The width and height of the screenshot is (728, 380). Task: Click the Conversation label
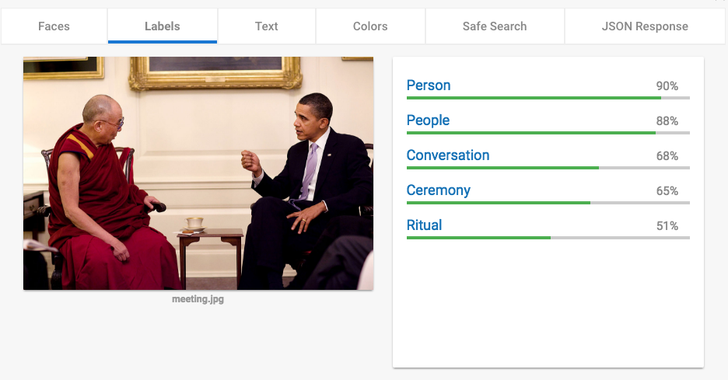point(448,155)
